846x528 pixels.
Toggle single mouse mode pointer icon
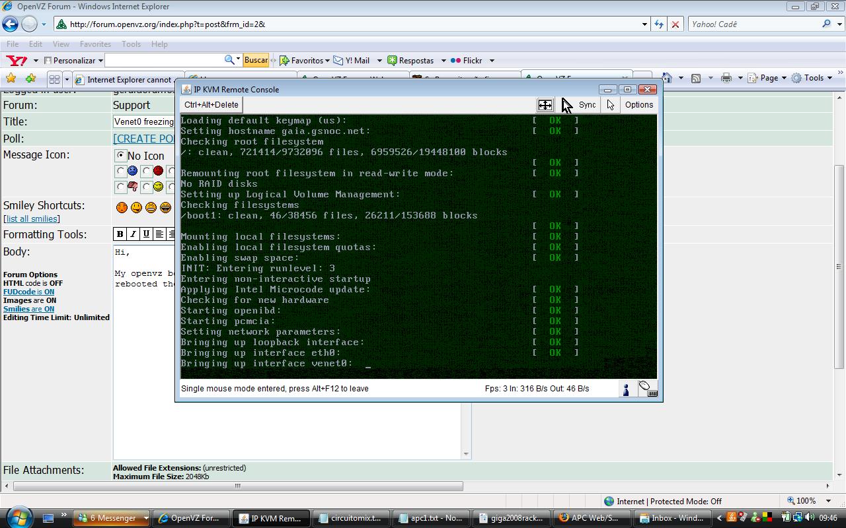611,105
